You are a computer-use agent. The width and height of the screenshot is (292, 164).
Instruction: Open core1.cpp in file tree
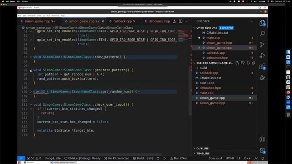click(207, 83)
